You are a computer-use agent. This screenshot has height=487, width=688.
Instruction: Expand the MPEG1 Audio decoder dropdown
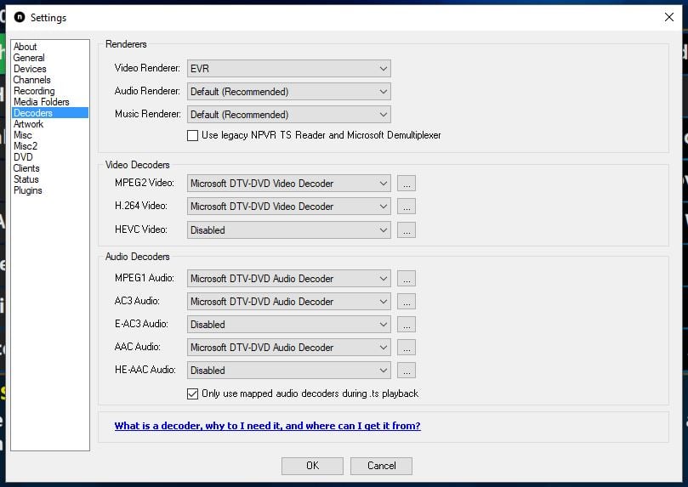(288, 279)
